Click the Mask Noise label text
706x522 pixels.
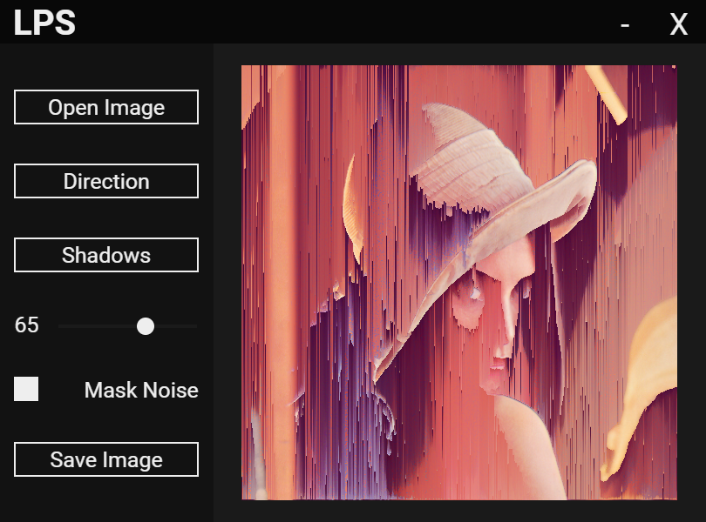pyautogui.click(x=141, y=390)
